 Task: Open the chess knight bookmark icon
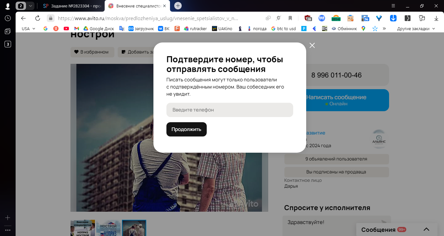click(240, 29)
